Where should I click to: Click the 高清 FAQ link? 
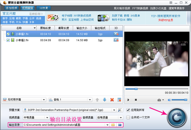[39, 18]
